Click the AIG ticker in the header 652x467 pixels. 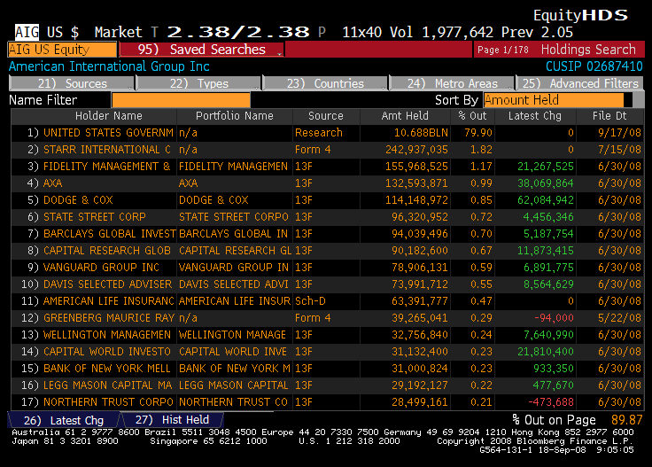point(27,33)
